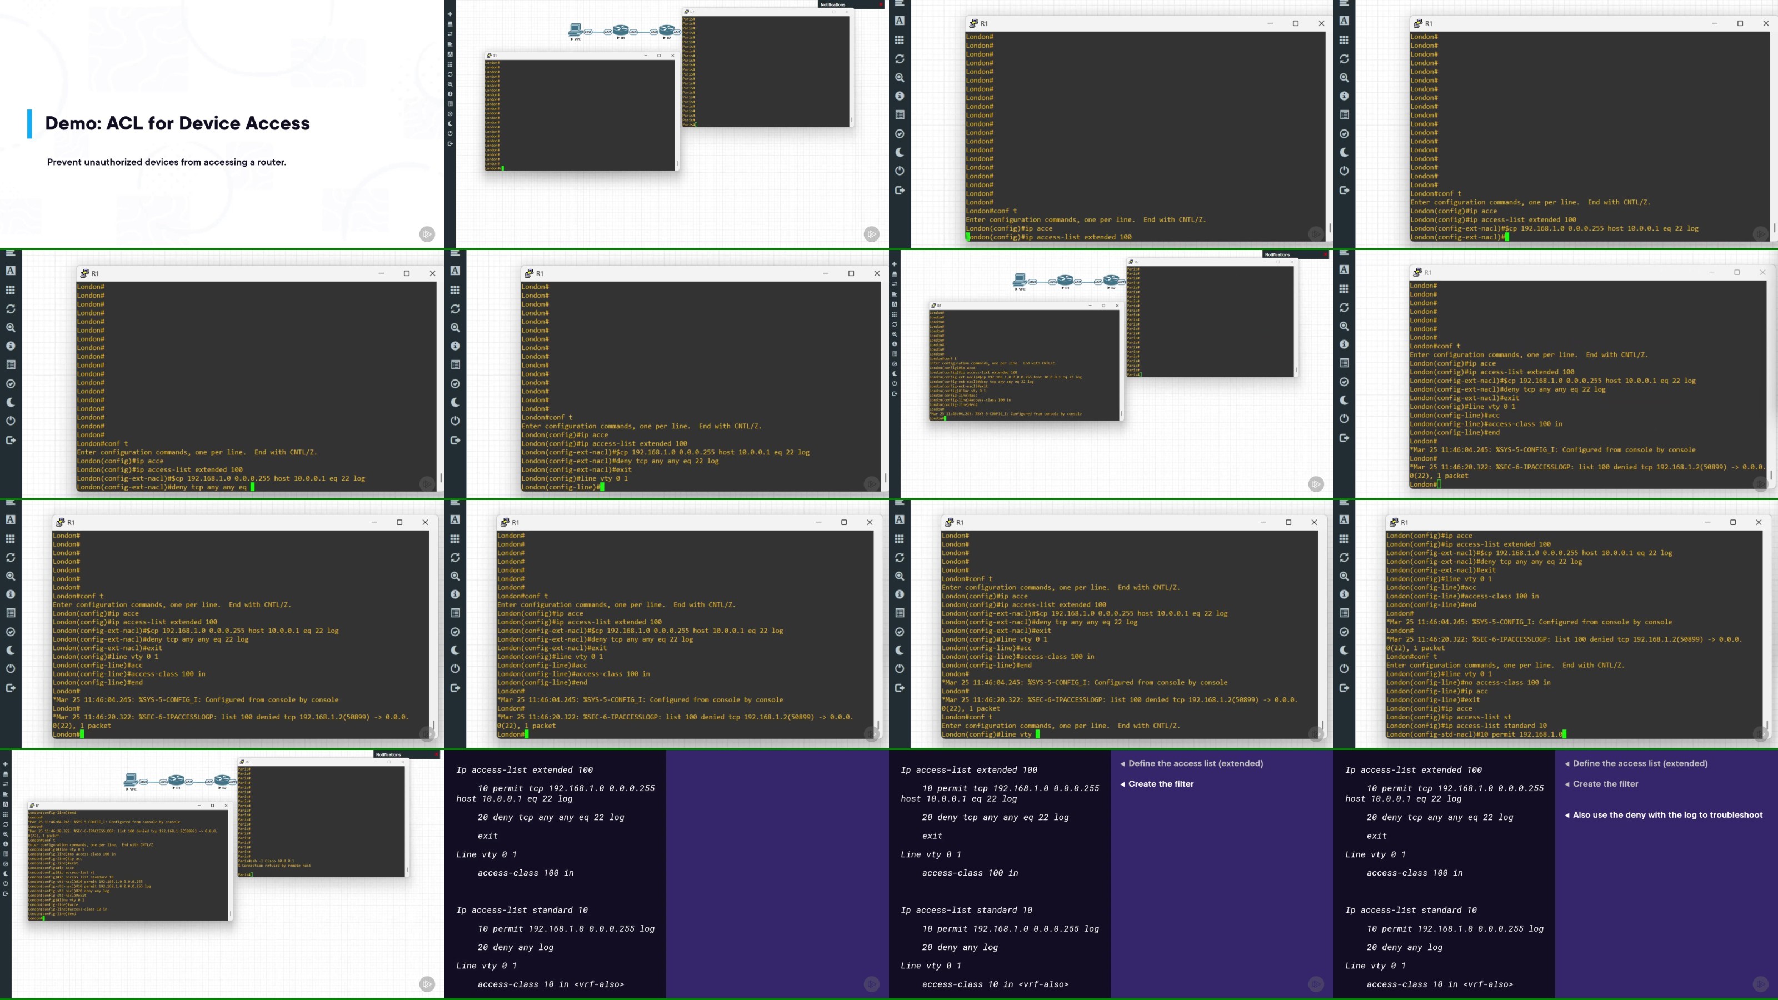Click the 'Demo: ACL for Device Access' title
This screenshot has width=1778, height=1000.
[177, 123]
